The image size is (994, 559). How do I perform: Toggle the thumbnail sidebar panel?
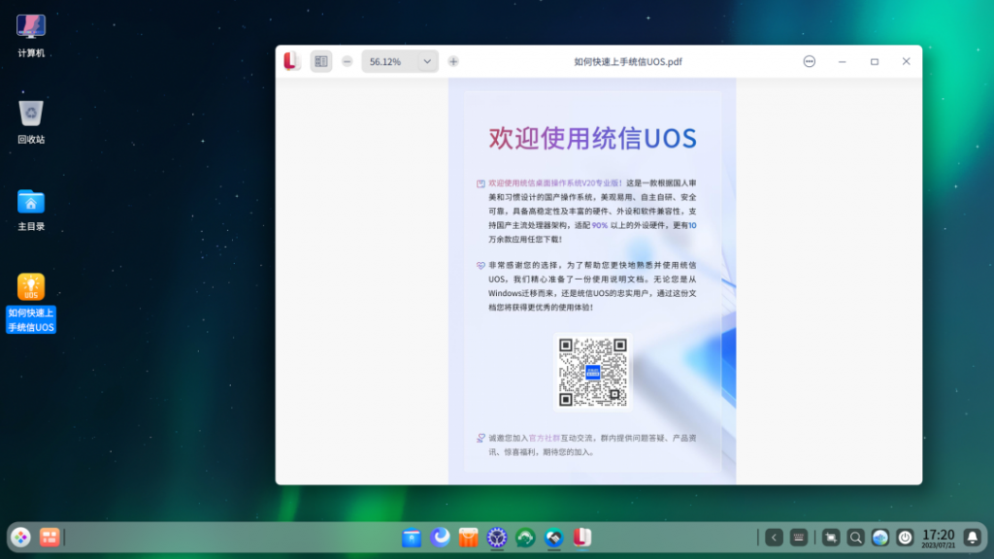(x=320, y=61)
